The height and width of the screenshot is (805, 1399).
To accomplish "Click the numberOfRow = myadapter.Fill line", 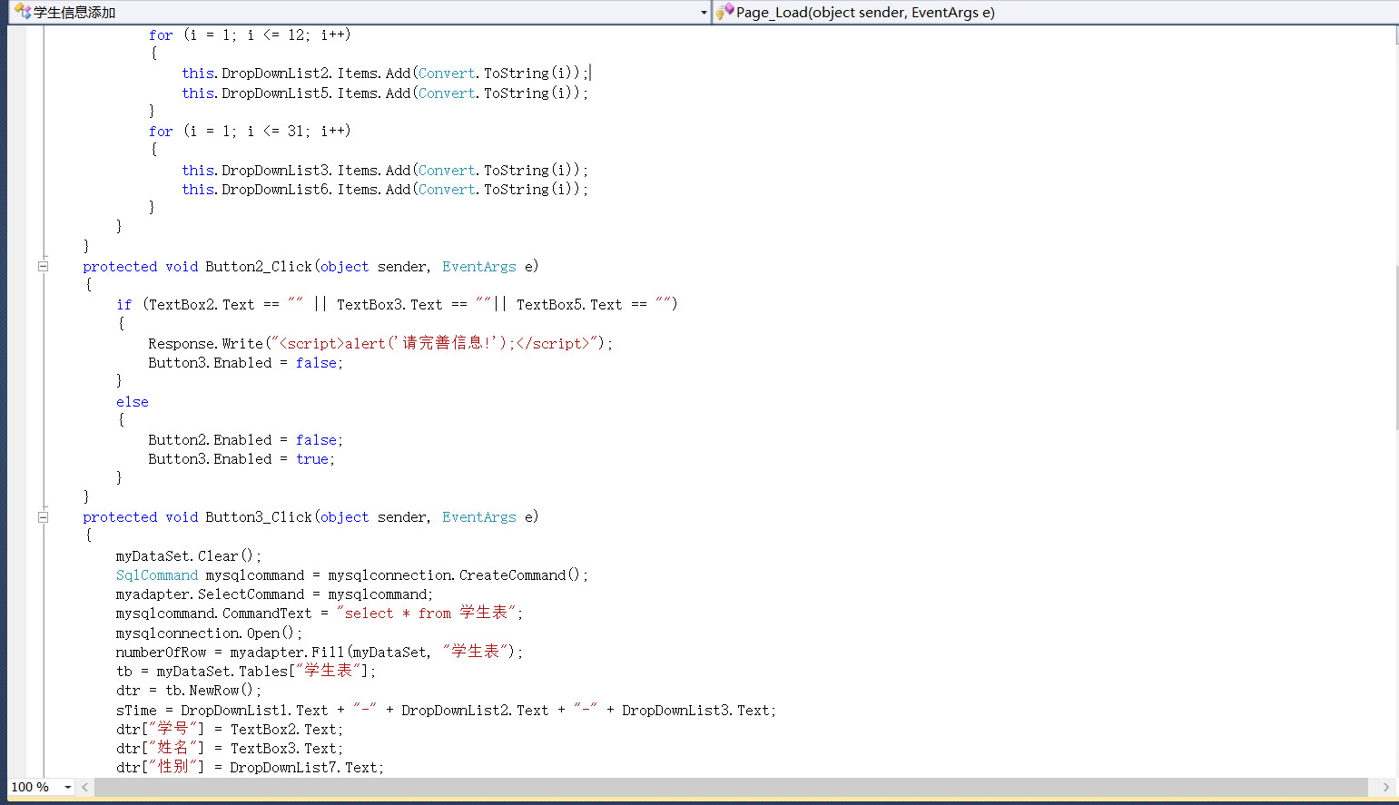I will click(320, 652).
